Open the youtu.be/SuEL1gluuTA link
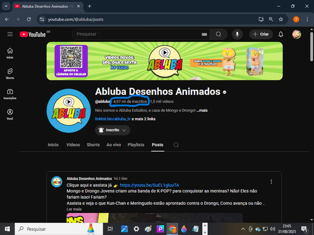This screenshot has width=314, height=235. (149, 185)
